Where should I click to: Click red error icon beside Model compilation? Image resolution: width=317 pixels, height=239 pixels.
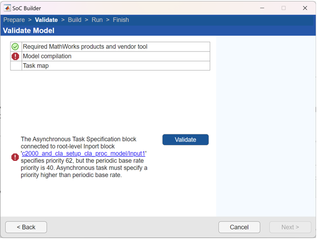(x=15, y=56)
